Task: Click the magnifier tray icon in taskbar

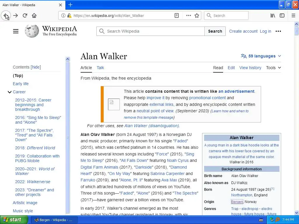Action: 278,220
